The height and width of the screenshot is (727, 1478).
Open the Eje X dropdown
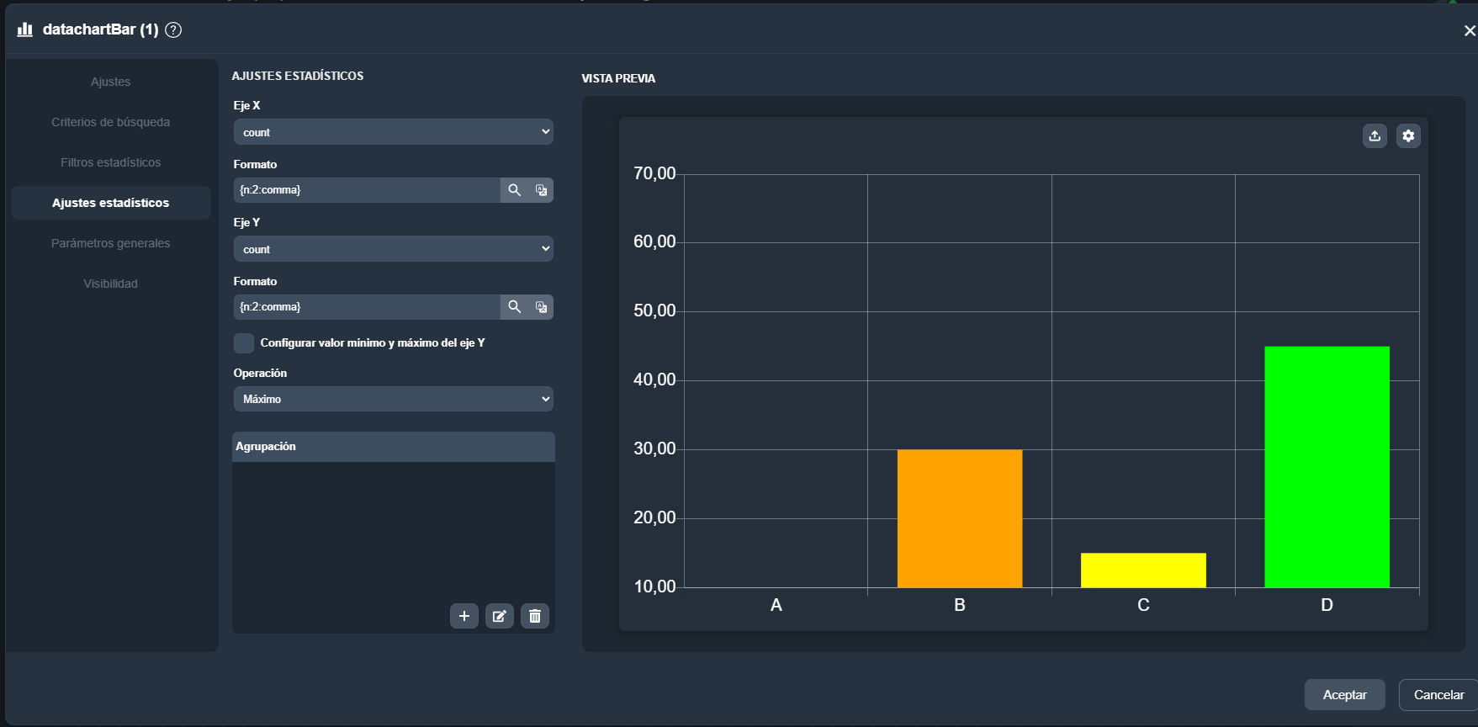point(393,132)
